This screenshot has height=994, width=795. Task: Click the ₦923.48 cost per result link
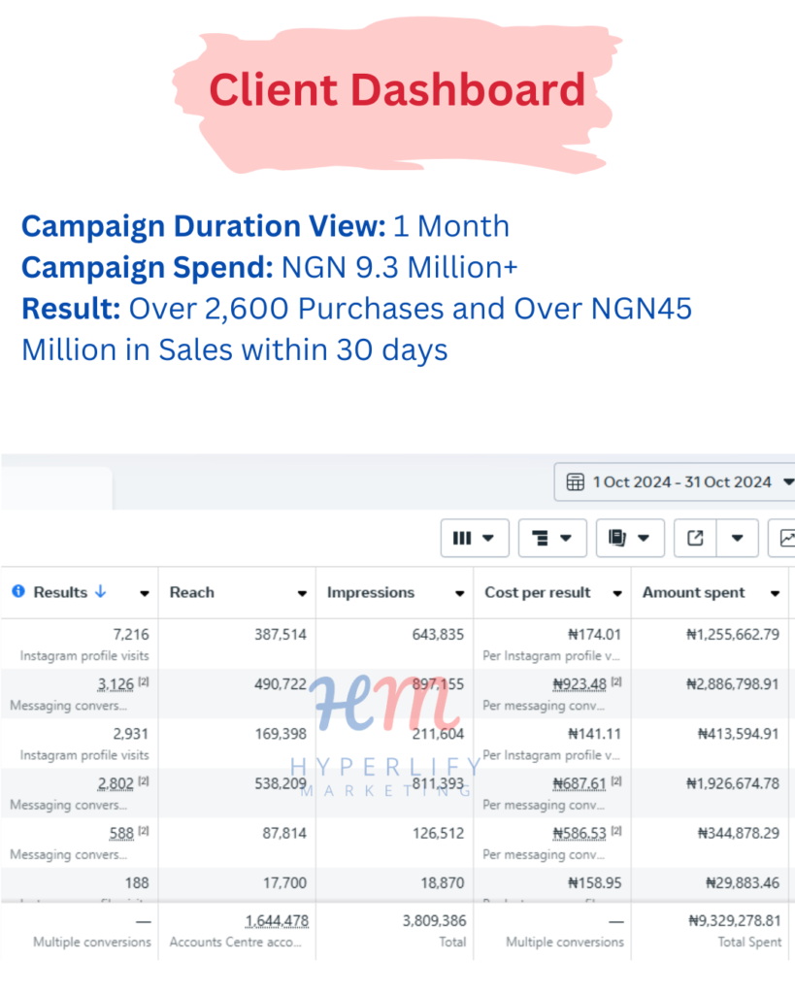click(x=580, y=684)
